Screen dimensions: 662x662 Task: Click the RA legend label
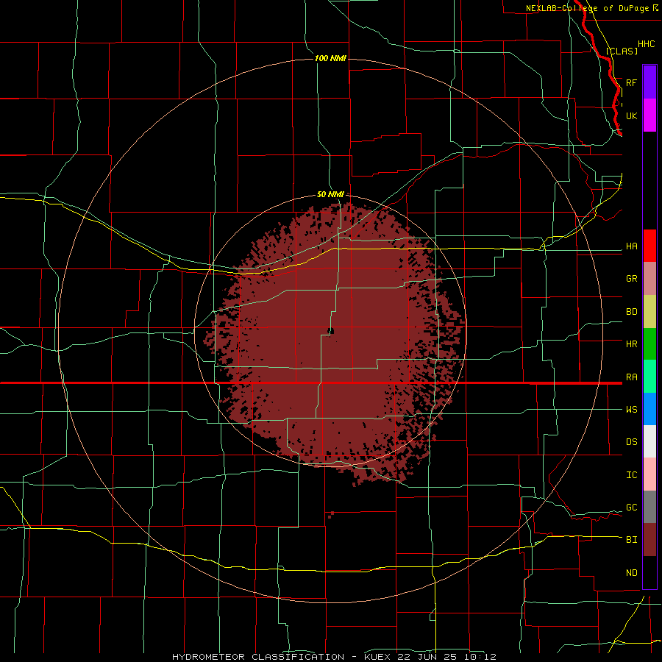click(x=631, y=377)
